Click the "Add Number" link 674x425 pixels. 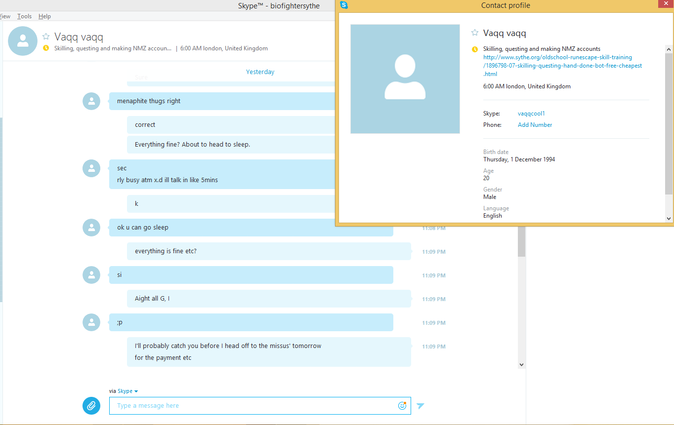[535, 125]
